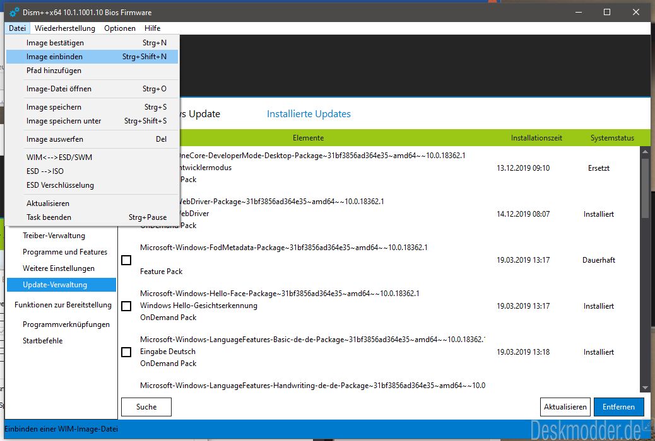Click the Eingabe Deutsch description text

167,352
